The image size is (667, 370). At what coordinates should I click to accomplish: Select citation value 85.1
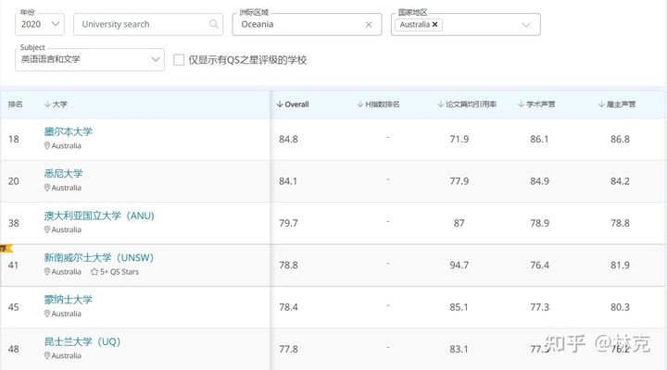[459, 307]
